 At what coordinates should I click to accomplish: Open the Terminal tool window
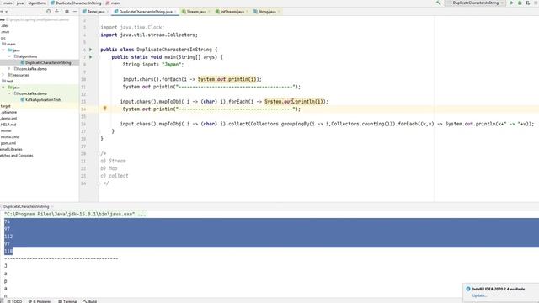coord(67,301)
